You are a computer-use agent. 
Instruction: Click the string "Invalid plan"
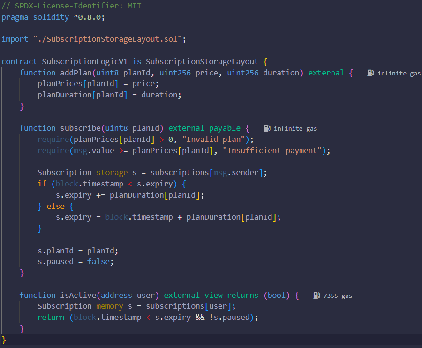(214, 139)
